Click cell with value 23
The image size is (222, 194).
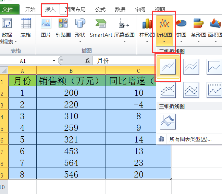coord(138,162)
